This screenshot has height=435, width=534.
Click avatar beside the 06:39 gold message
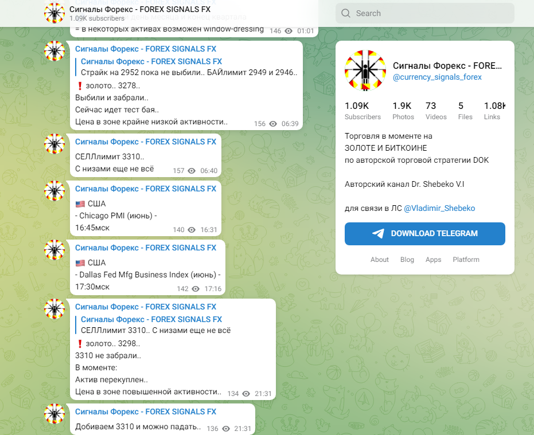[54, 51]
